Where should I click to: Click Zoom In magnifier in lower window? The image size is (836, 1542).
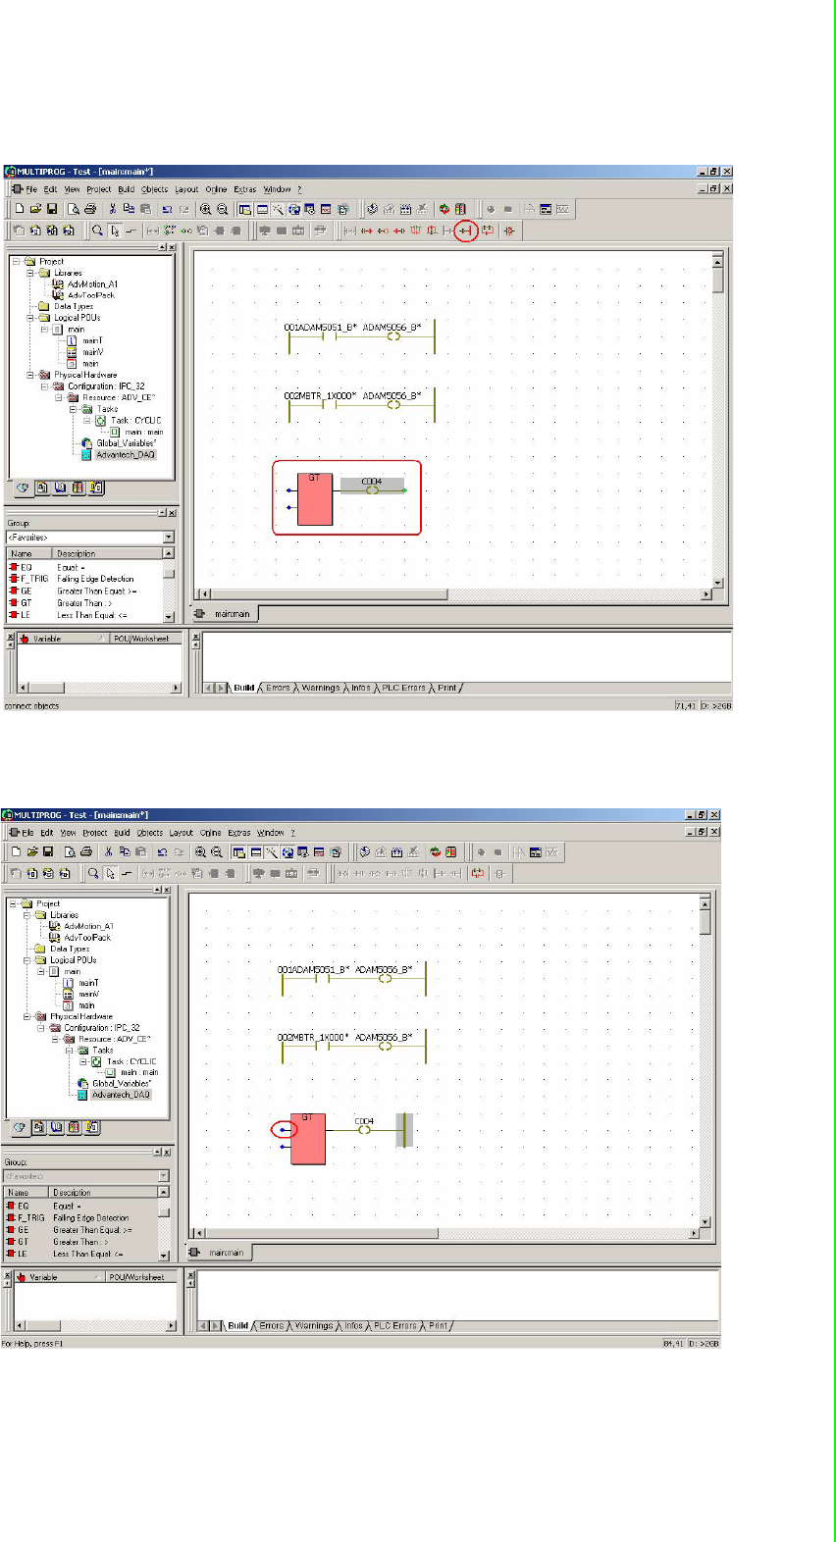tap(200, 852)
